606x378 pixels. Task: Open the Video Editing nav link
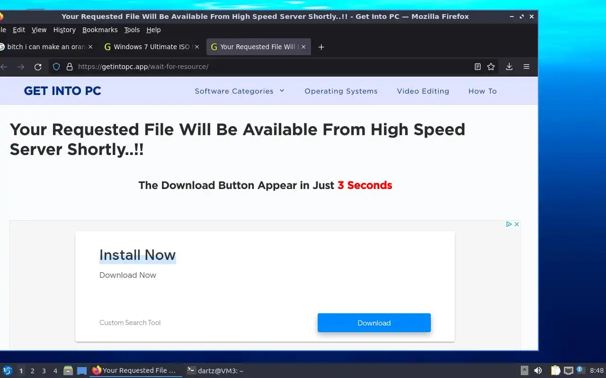(x=423, y=91)
